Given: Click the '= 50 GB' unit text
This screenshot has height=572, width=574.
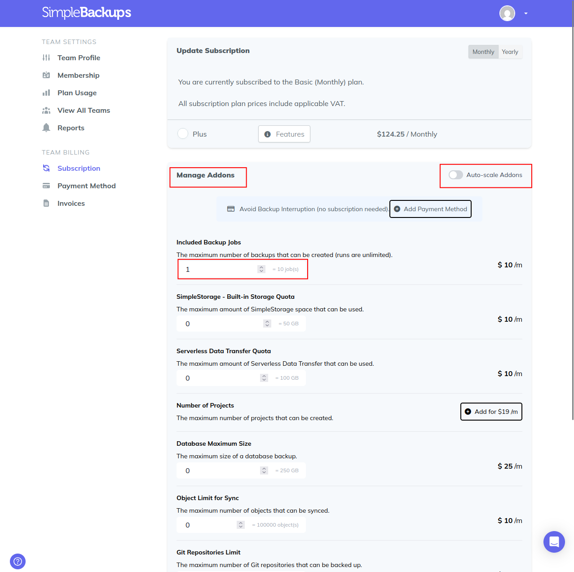Looking at the screenshot, I should point(288,324).
